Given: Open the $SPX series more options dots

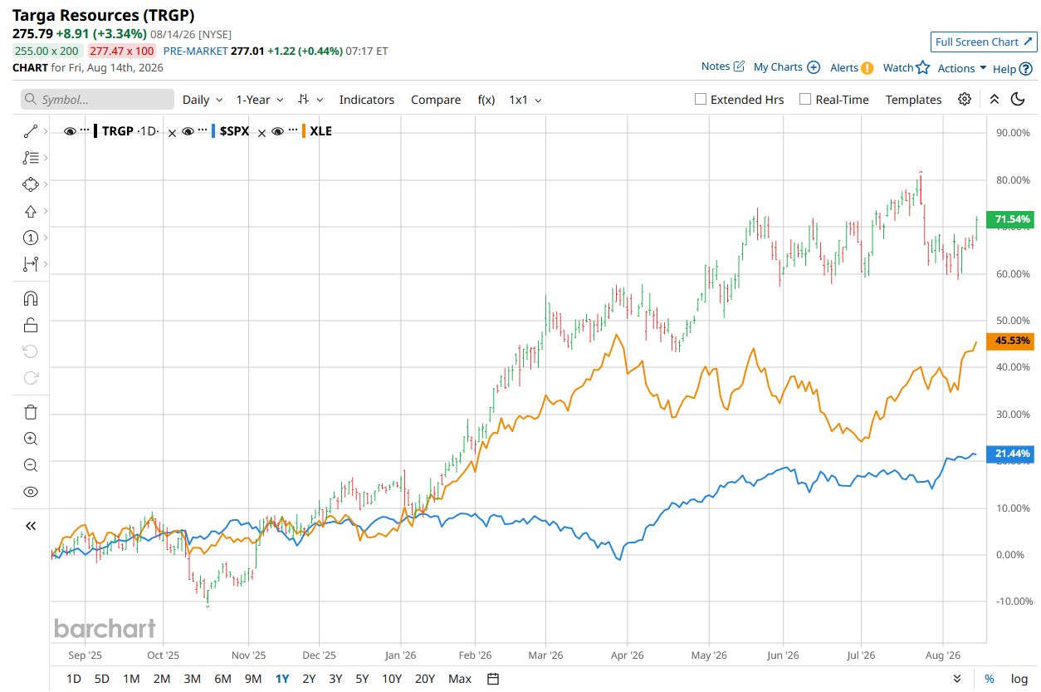Looking at the screenshot, I should point(203,131).
